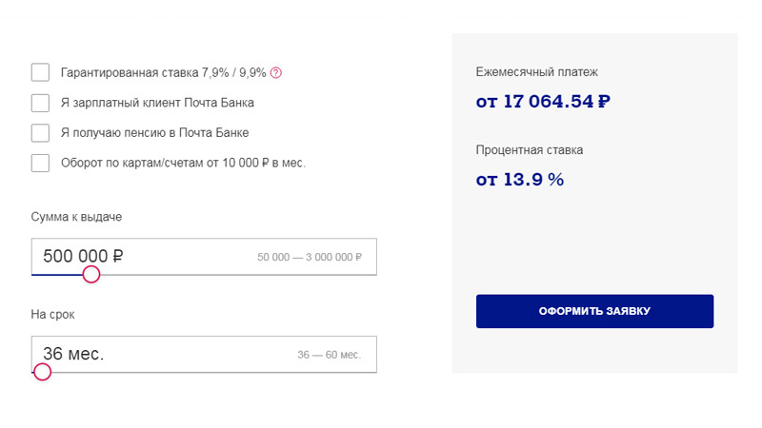Click the 'Сумма к выдаче' heading
Screen dimensions: 762x428
[x=76, y=217]
